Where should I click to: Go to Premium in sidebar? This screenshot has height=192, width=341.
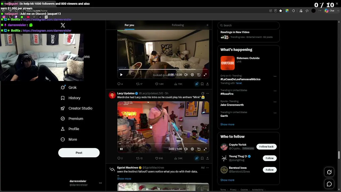tap(72, 119)
